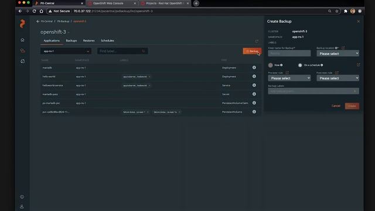Go to PX-Backup breadcrumb link
Screen dimensions: 375x211
coord(63,21)
